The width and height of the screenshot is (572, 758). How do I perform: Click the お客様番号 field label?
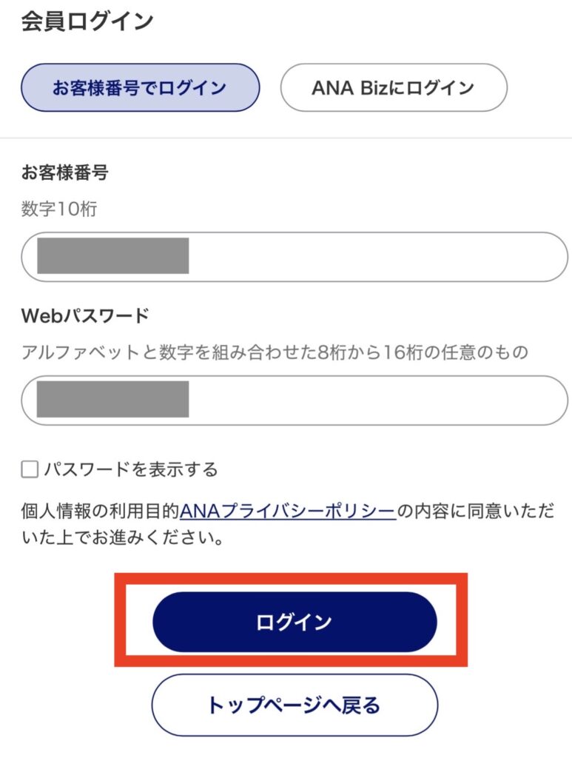tap(65, 173)
